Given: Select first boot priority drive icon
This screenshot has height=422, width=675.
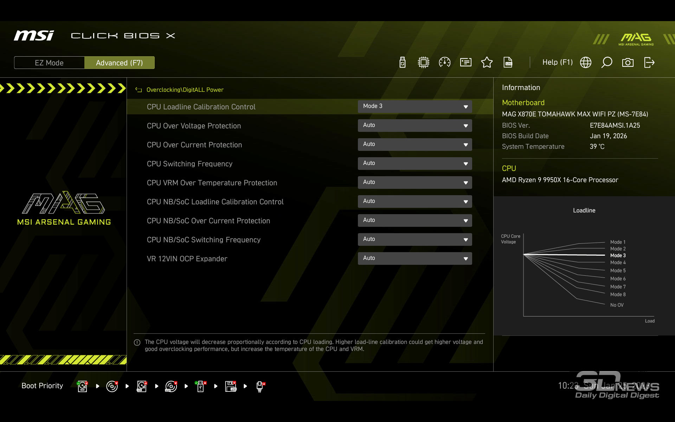Looking at the screenshot, I should click(82, 386).
